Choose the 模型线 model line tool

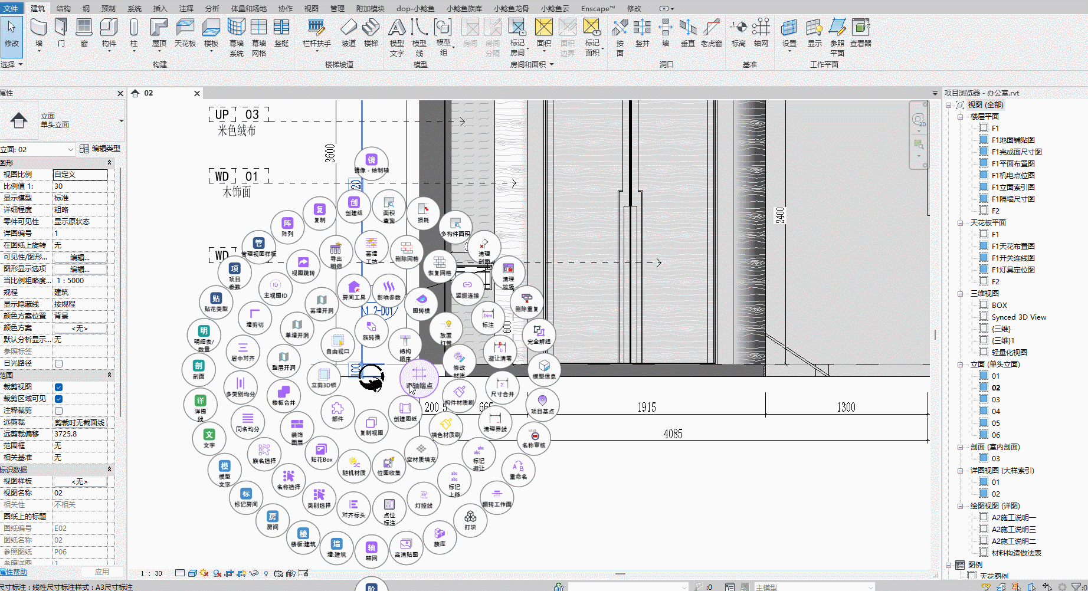420,37
